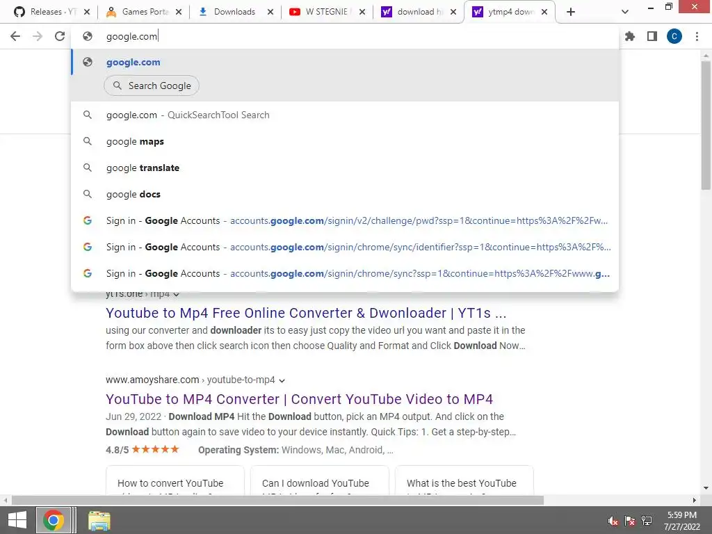The image size is (712, 534).
Task: Select the google docs suggestion
Action: 345,194
